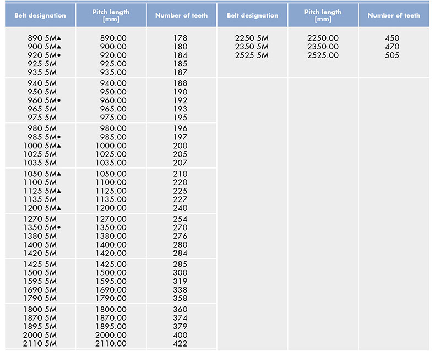The width and height of the screenshot is (435, 352).
Task: Select the 2350.00 pitch length value
Action: 323,47
